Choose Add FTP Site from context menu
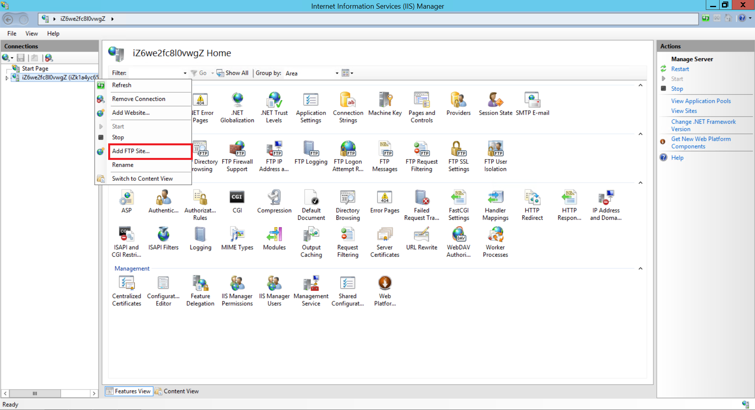755x410 pixels. [150, 151]
